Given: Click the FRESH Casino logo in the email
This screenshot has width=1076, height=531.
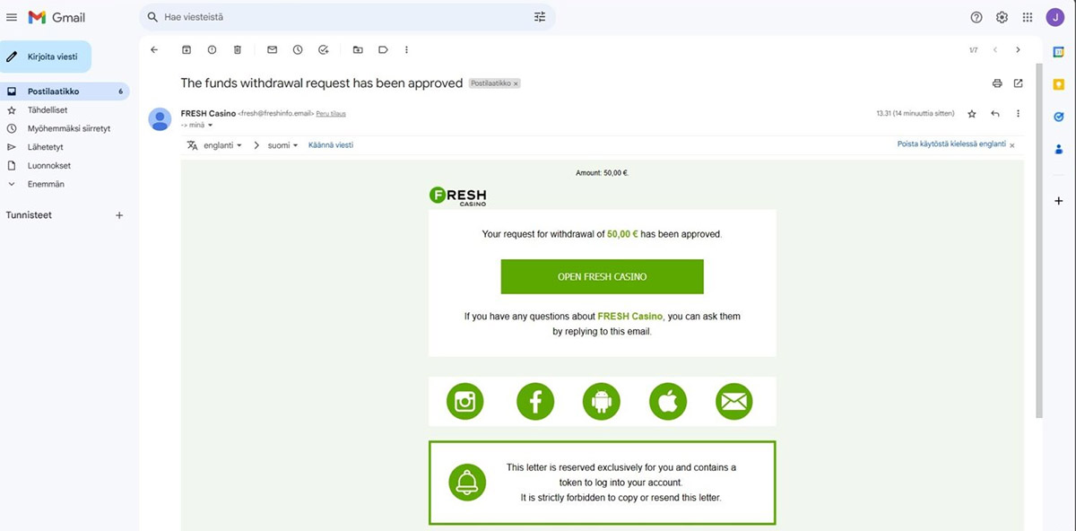Looking at the screenshot, I should [458, 196].
